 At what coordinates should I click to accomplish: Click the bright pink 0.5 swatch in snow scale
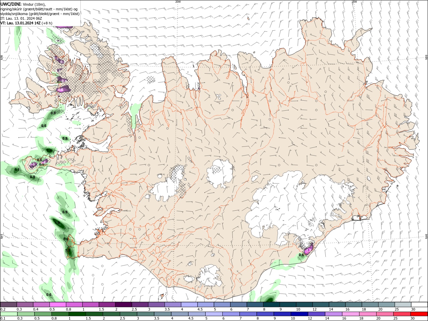pyautogui.click(x=58, y=305)
